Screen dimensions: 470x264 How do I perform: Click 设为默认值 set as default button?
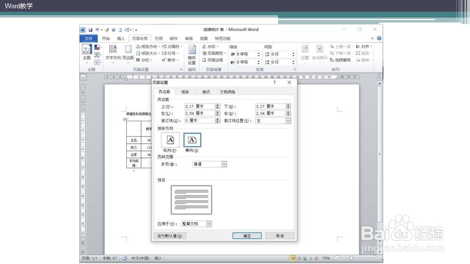tap(170, 236)
